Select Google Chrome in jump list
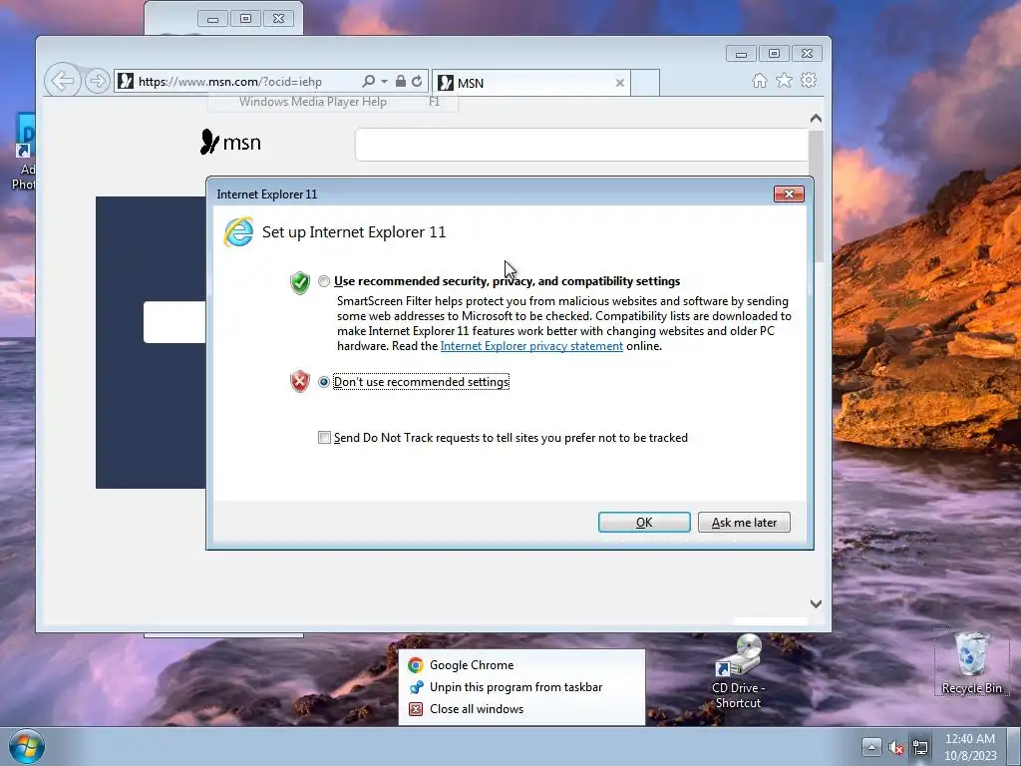 [520, 665]
